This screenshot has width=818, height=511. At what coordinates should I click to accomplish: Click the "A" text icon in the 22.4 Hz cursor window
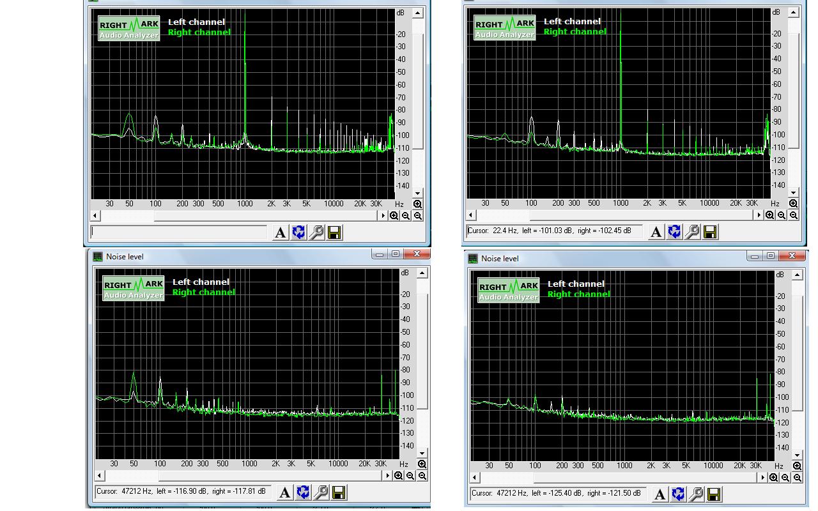pos(656,232)
